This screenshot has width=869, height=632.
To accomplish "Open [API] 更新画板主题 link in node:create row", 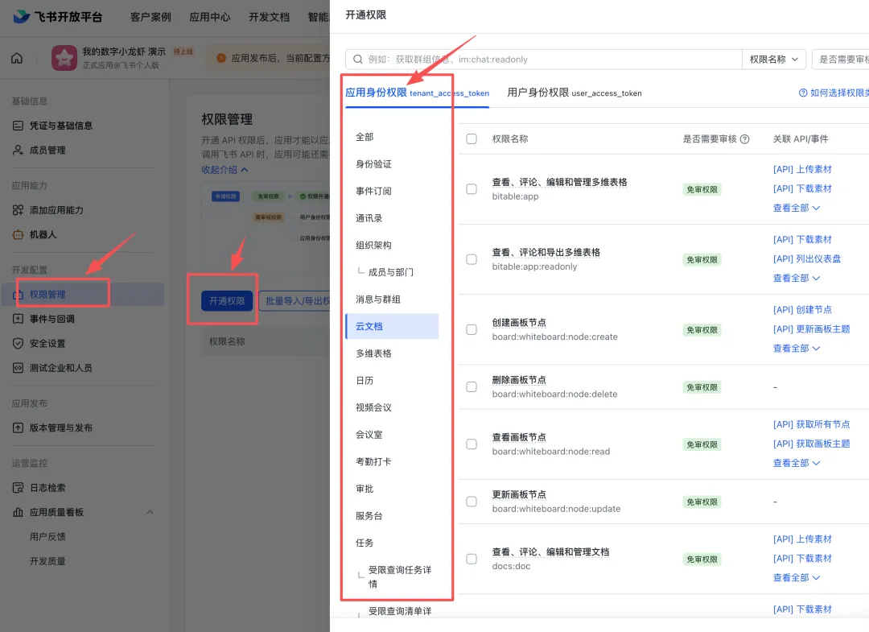I will coord(811,328).
